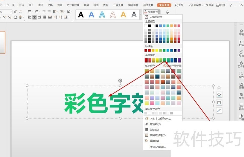This screenshot has width=244, height=157.
Task: Collapse the ribbon with chevron
Action: (x=241, y=5)
